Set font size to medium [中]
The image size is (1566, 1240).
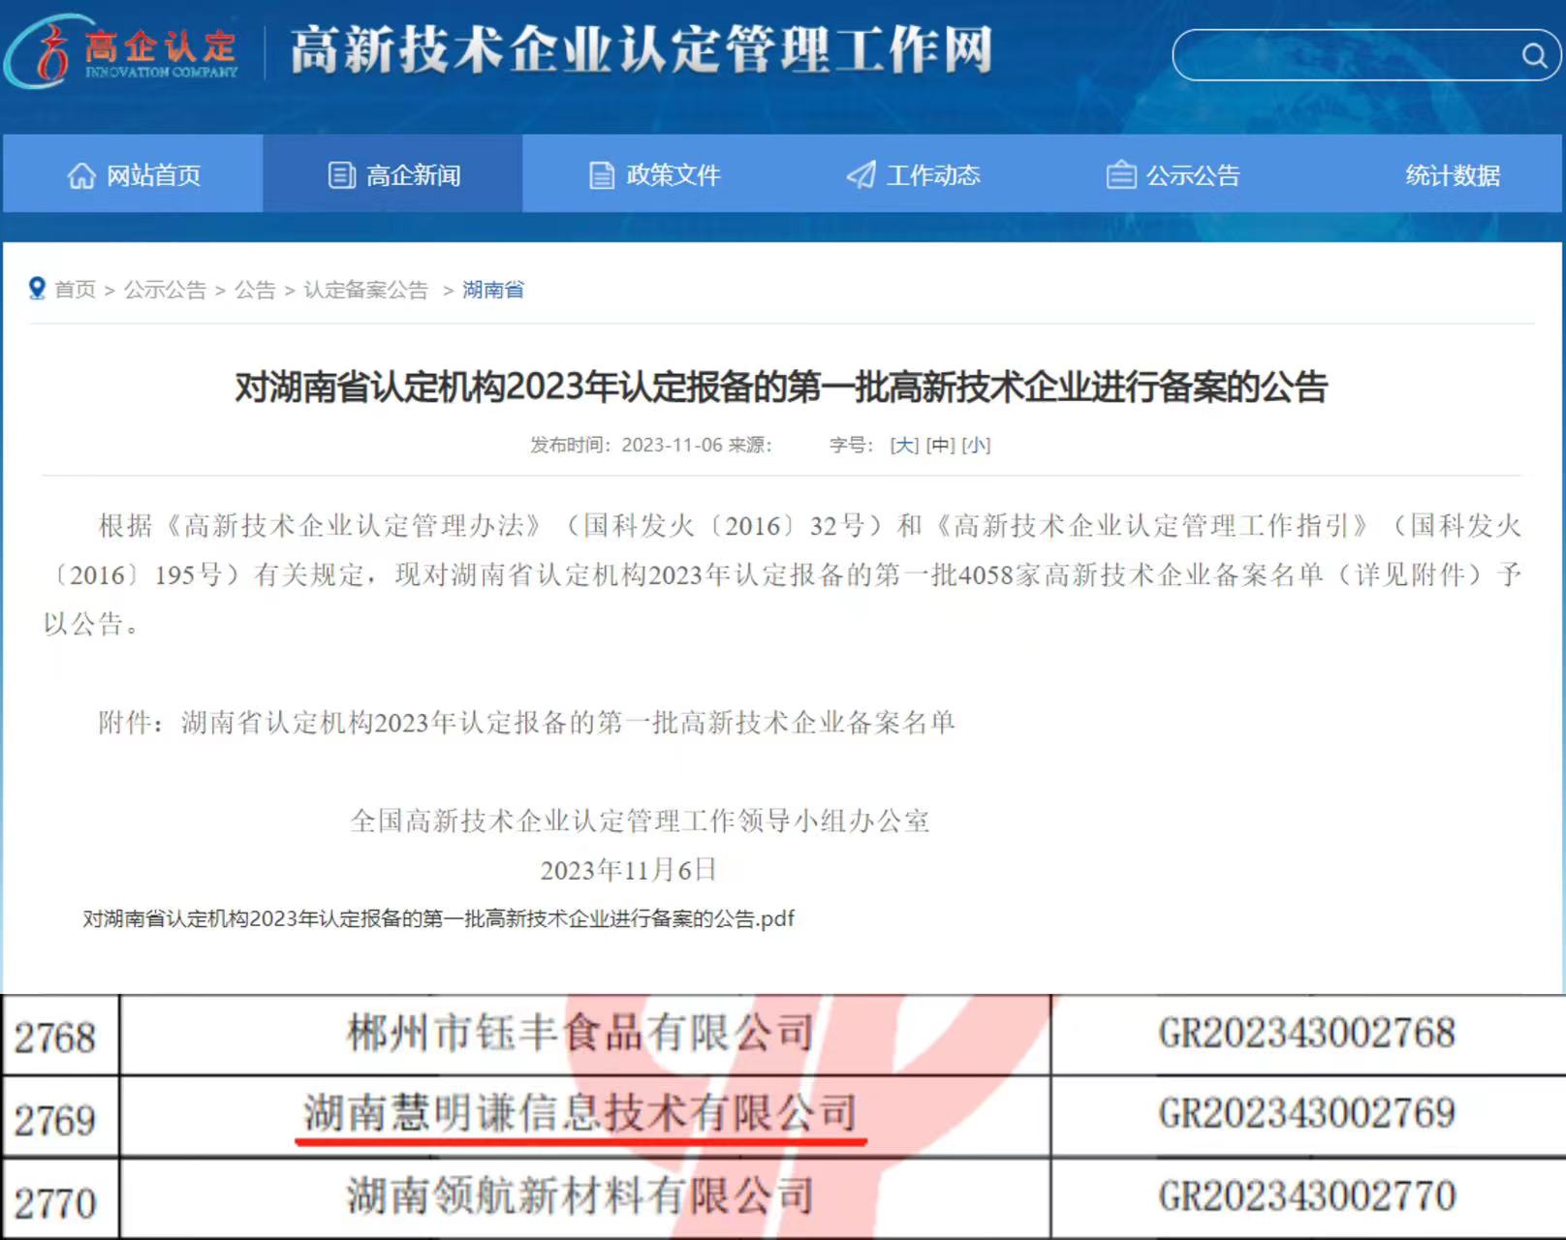(x=940, y=445)
